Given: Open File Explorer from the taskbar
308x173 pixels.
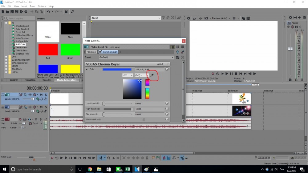Looking at the screenshot, I should tap(99, 169).
